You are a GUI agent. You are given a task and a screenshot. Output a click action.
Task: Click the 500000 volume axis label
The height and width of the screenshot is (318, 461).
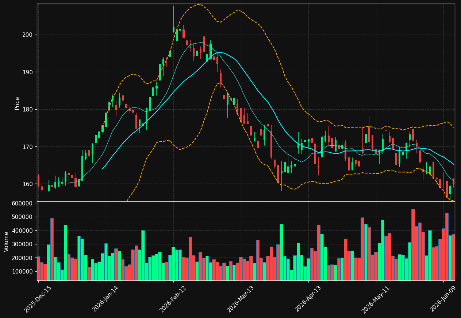[23, 217]
